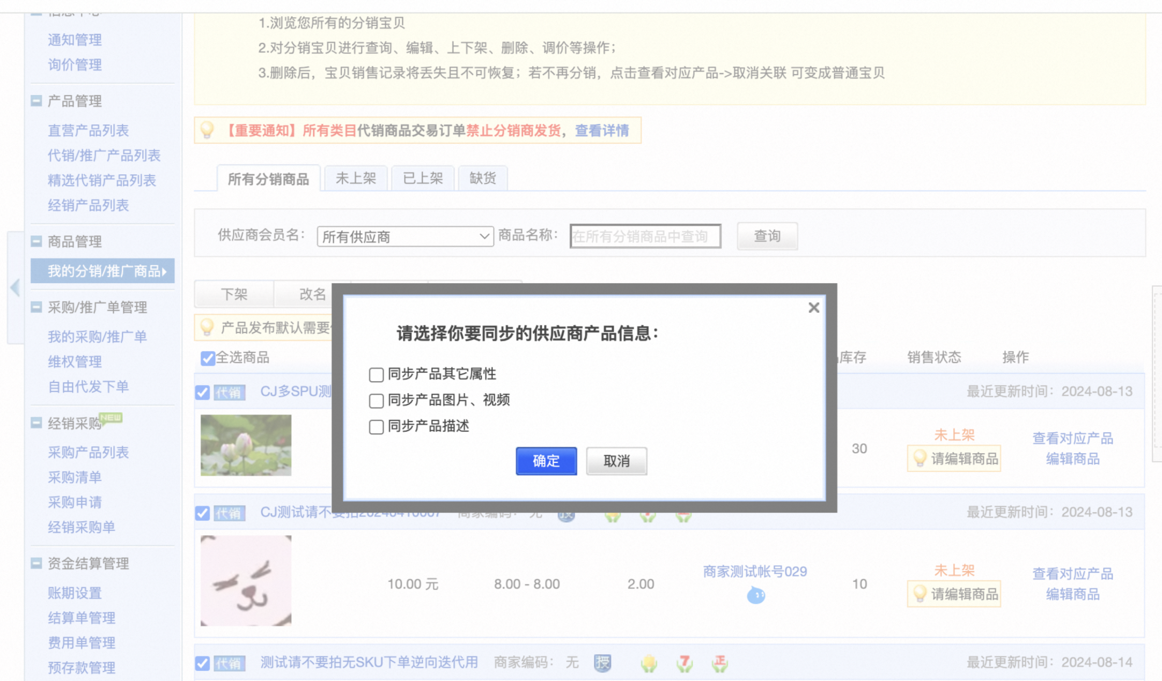Click the 7 day return icon on 无SKU row
Screen dimensions: 1162x681
685,663
